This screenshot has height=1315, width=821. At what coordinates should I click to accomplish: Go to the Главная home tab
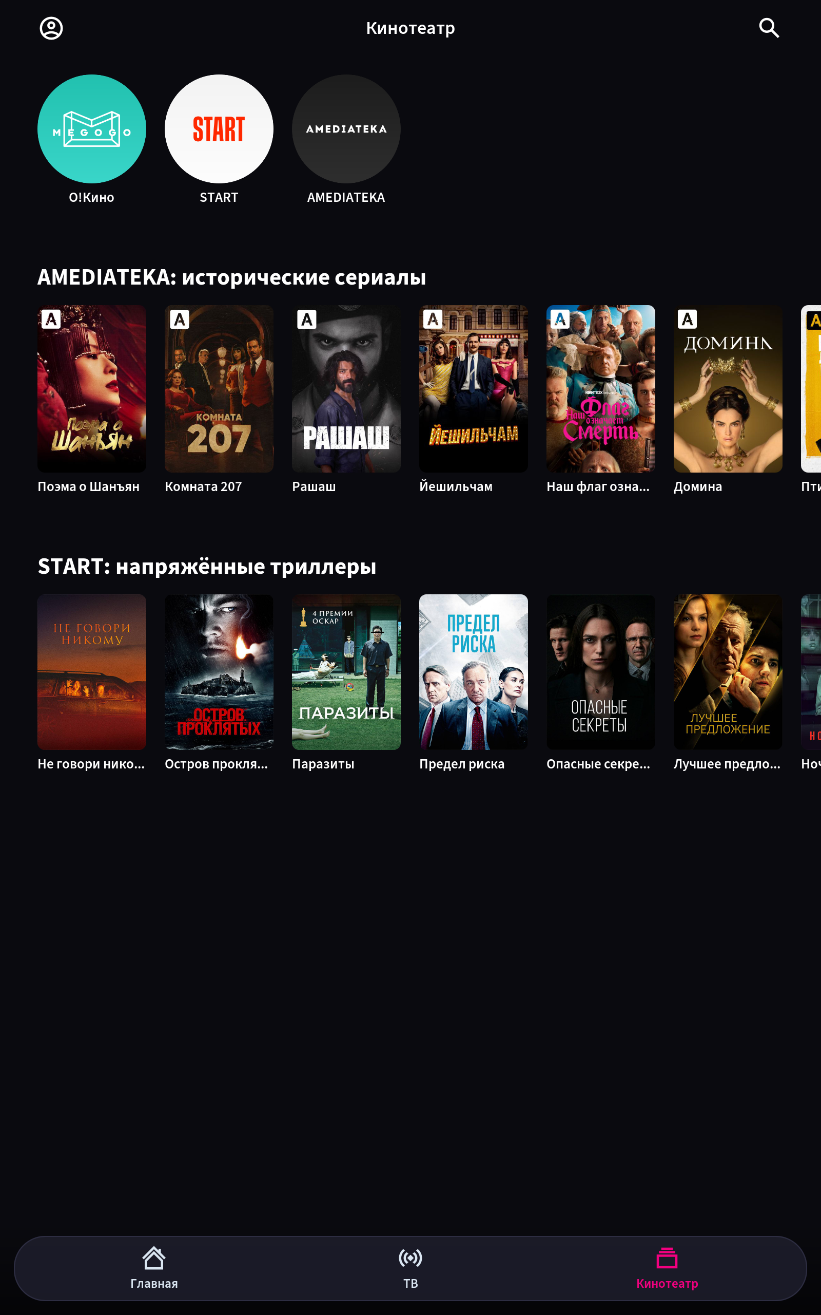pyautogui.click(x=153, y=1268)
